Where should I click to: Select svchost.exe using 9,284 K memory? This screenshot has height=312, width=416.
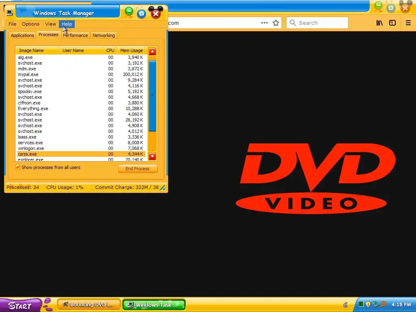[80, 80]
